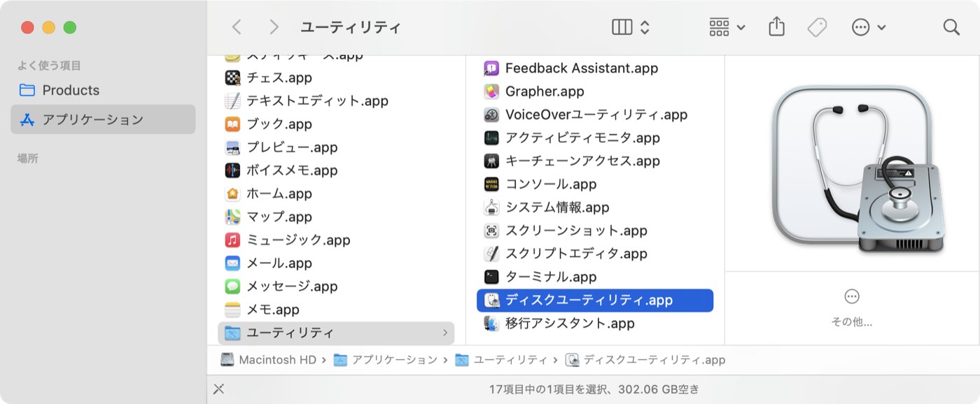Open the column view switcher
The height and width of the screenshot is (404, 980).
pos(631,27)
